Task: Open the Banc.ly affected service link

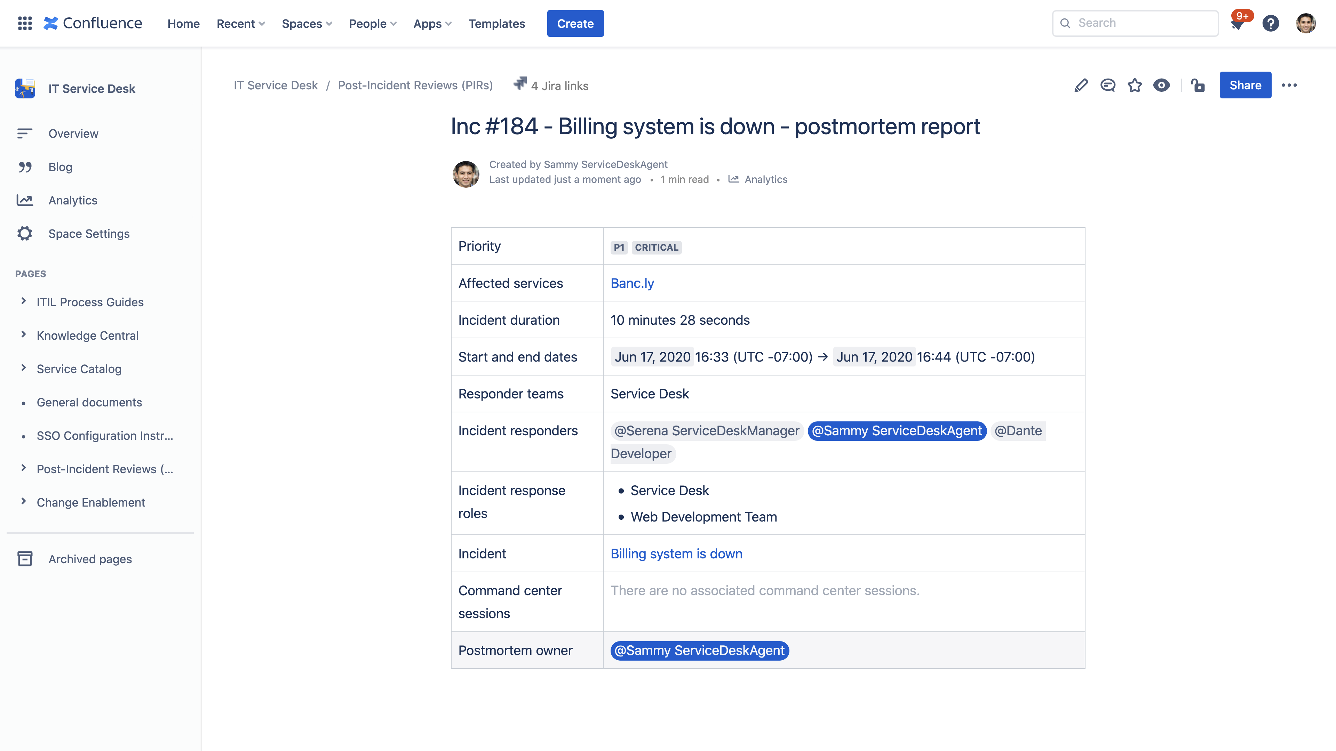Action: (x=632, y=283)
